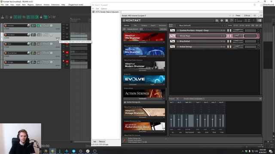275x154 pixels.
Task: Arm record on the Keys track
Action: 6,44
